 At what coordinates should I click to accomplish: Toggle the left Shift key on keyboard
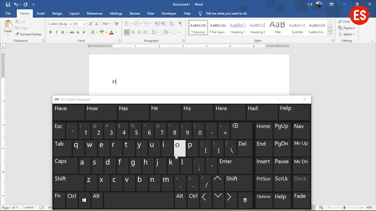click(69, 183)
